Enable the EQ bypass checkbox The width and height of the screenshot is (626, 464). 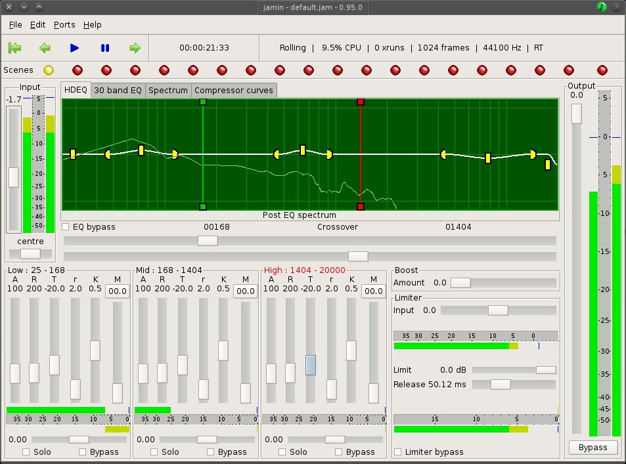click(66, 227)
